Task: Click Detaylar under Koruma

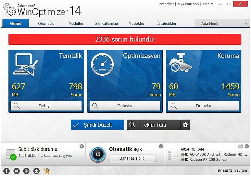Action: pyautogui.click(x=204, y=106)
